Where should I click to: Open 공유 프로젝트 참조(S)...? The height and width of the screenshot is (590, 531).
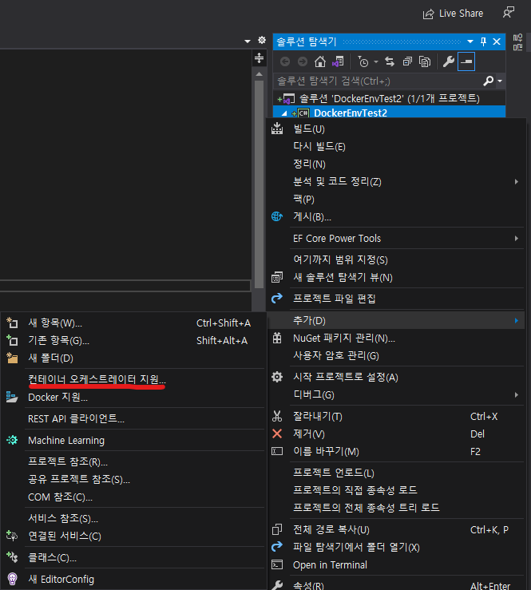pos(133,479)
